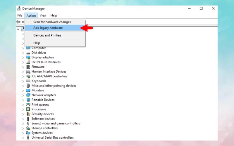Select the Security devices label
This screenshot has width=234, height=146.
pyautogui.click(x=42, y=114)
